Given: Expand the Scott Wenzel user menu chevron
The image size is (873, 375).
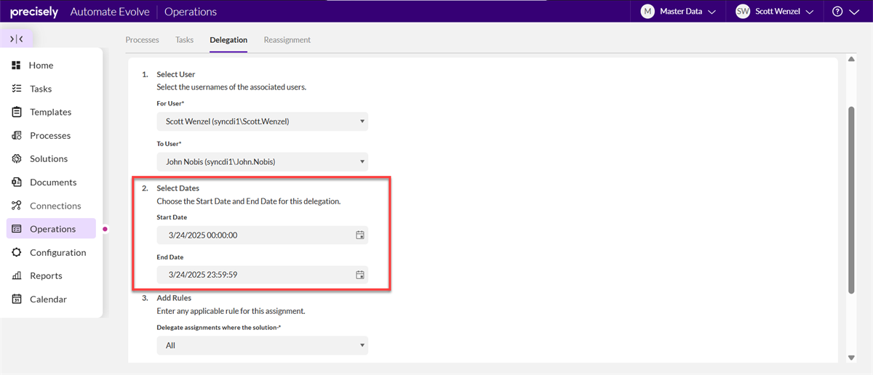Looking at the screenshot, I should tap(809, 12).
